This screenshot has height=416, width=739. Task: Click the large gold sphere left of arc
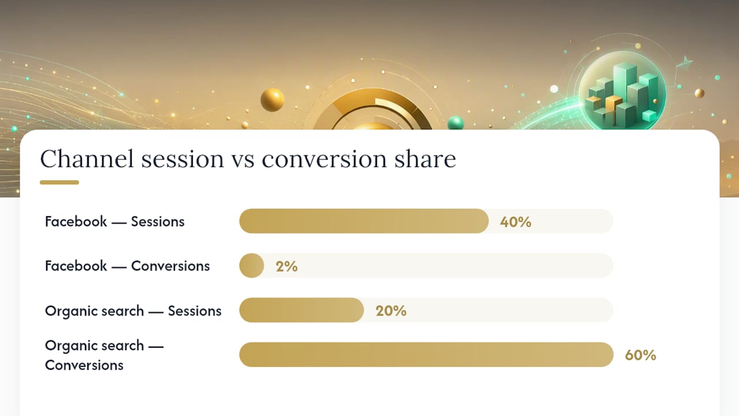273,100
